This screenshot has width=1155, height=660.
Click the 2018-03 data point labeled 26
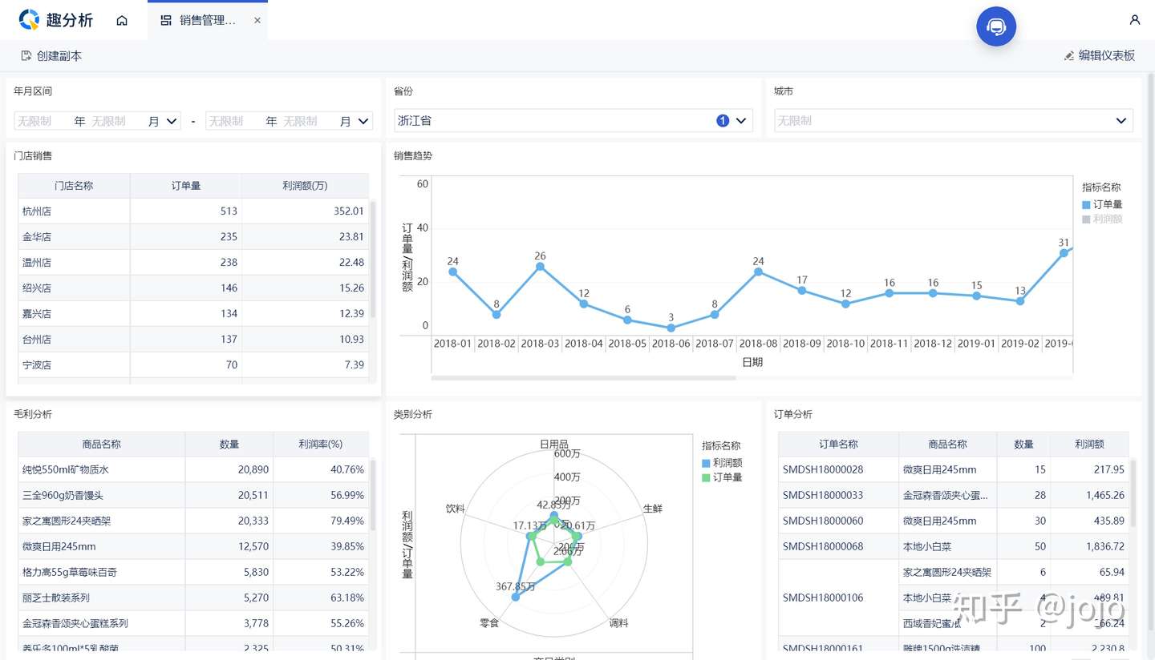coord(540,266)
